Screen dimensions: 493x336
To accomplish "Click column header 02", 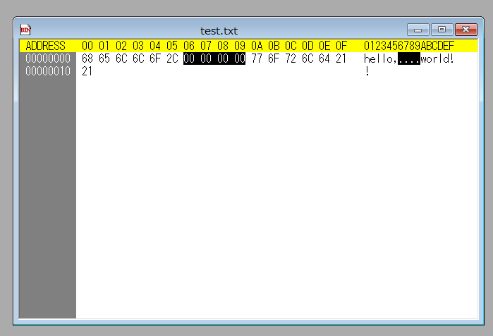I will [x=121, y=46].
